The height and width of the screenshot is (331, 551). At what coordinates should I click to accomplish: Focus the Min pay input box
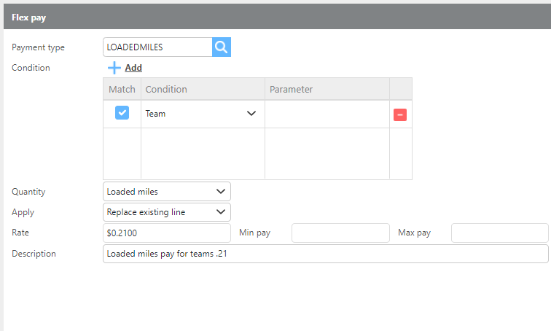click(340, 233)
